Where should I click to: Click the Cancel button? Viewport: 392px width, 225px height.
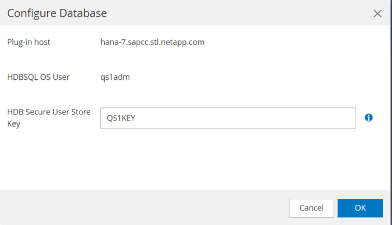coord(311,208)
